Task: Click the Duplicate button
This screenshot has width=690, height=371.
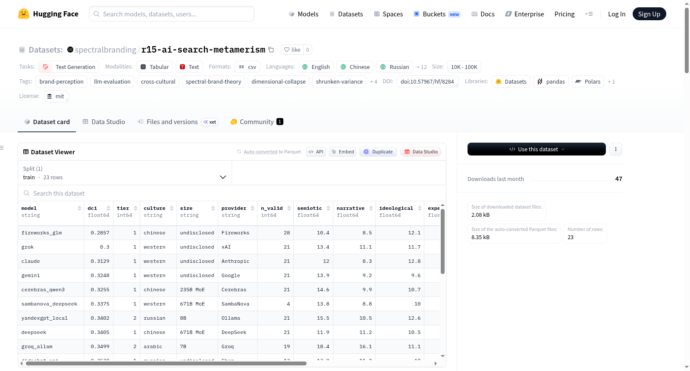Action: pos(378,152)
